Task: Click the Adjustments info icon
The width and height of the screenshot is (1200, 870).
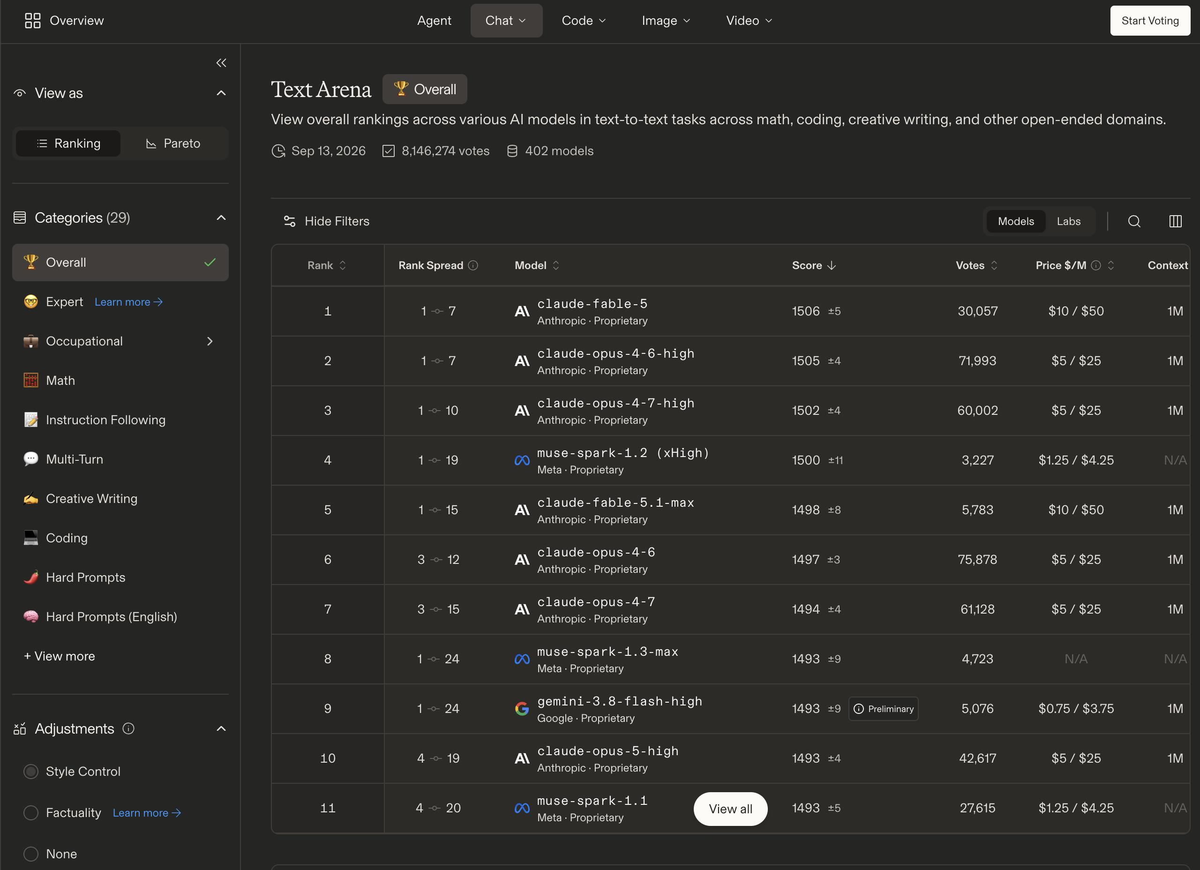Action: click(x=128, y=729)
